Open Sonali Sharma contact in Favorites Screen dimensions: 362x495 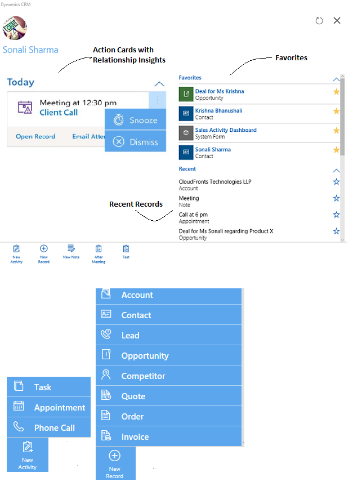pyautogui.click(x=213, y=149)
